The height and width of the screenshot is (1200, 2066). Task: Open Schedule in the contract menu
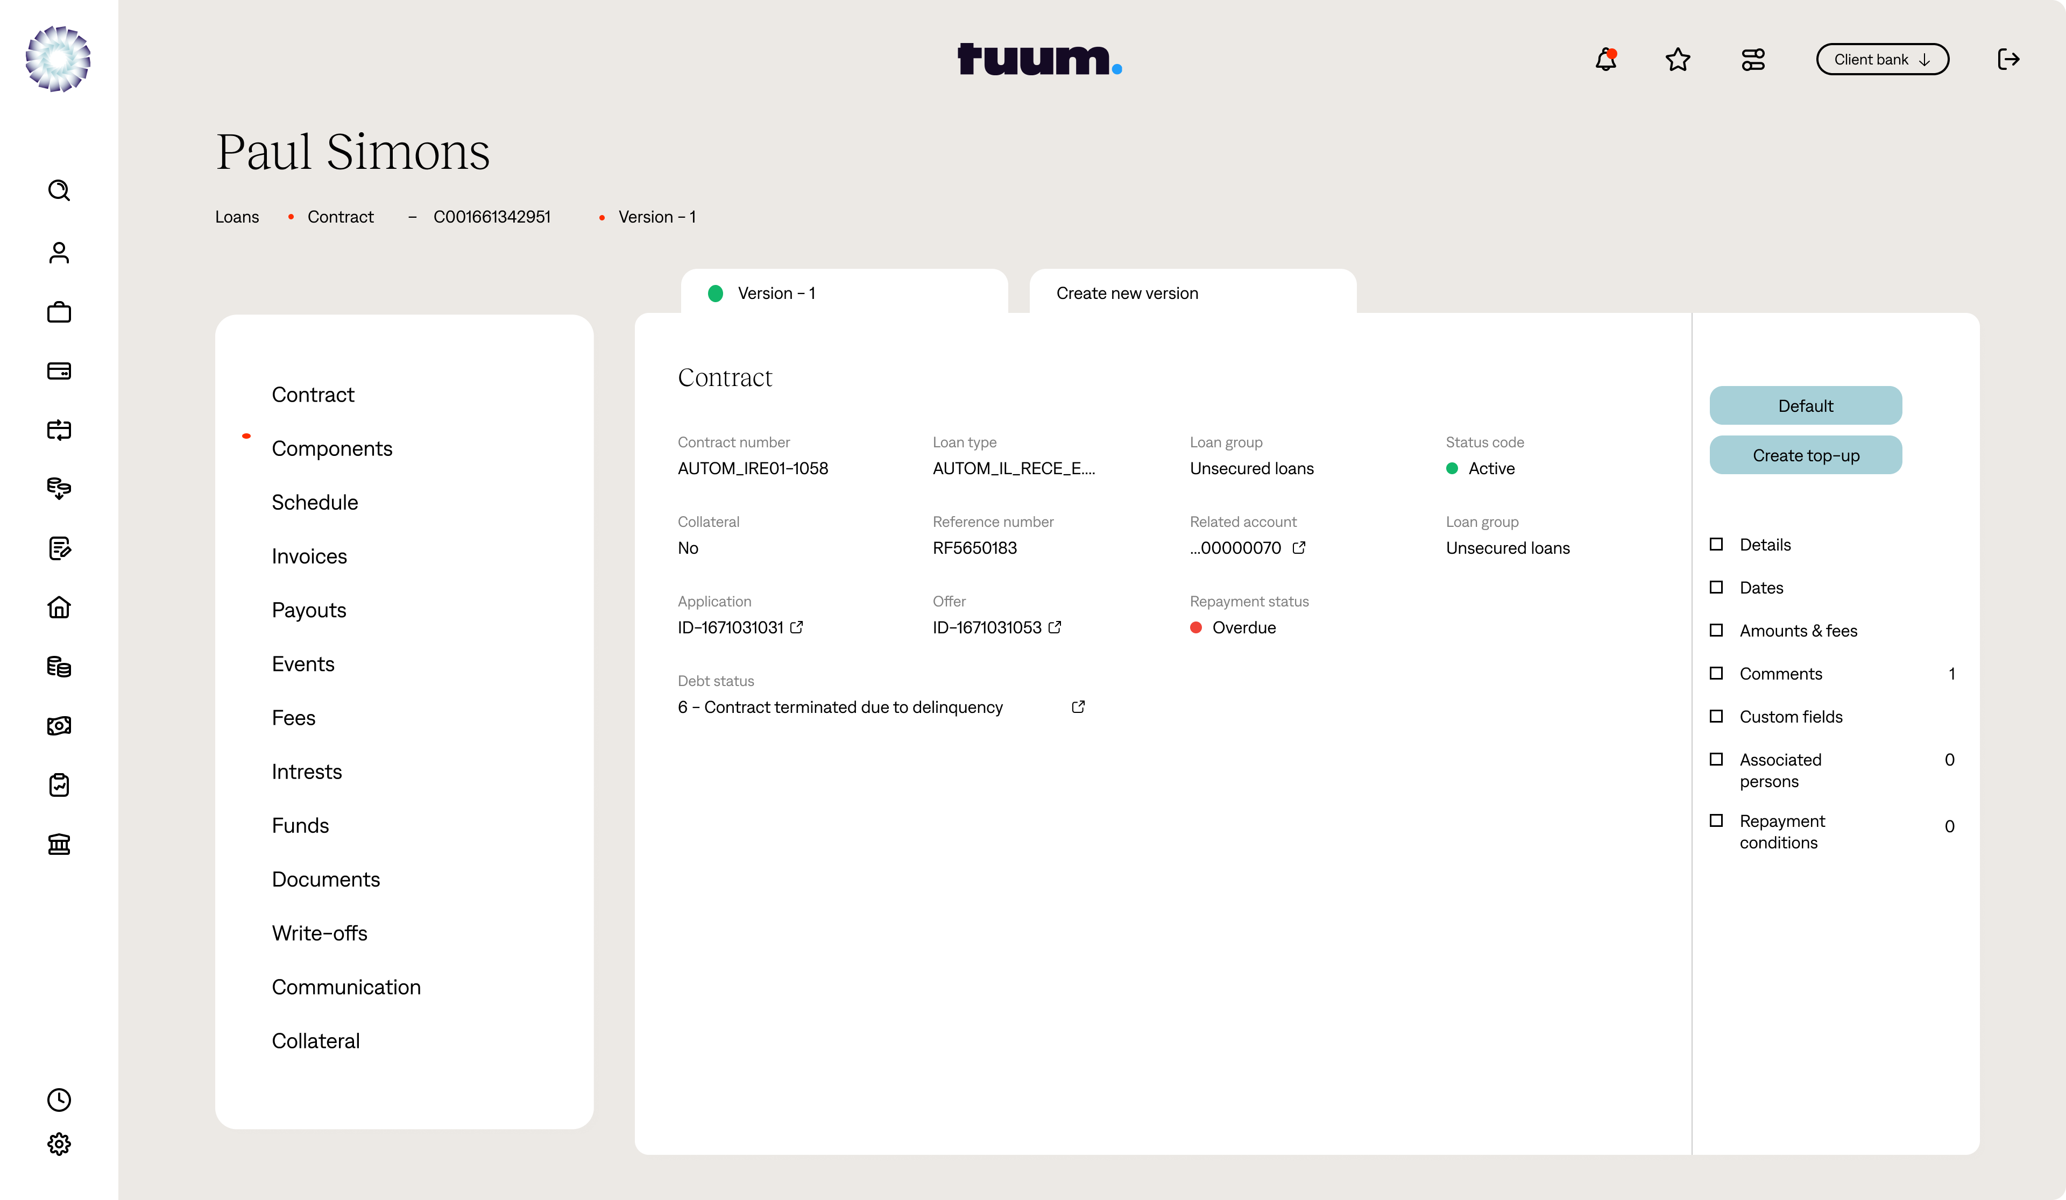click(x=315, y=502)
